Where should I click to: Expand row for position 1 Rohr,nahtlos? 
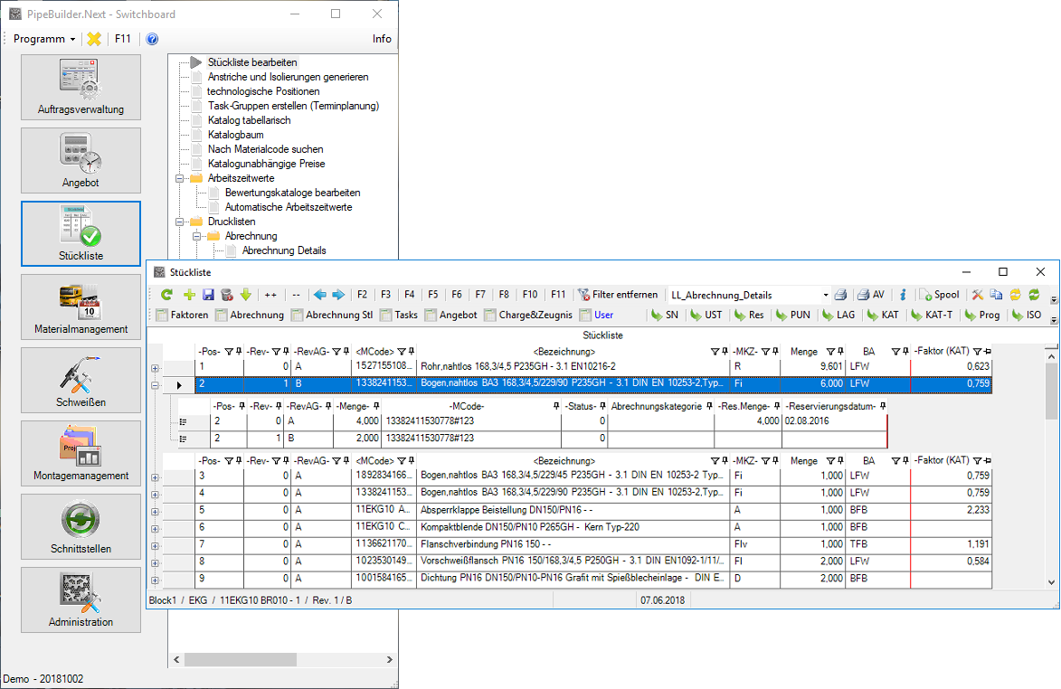point(155,367)
